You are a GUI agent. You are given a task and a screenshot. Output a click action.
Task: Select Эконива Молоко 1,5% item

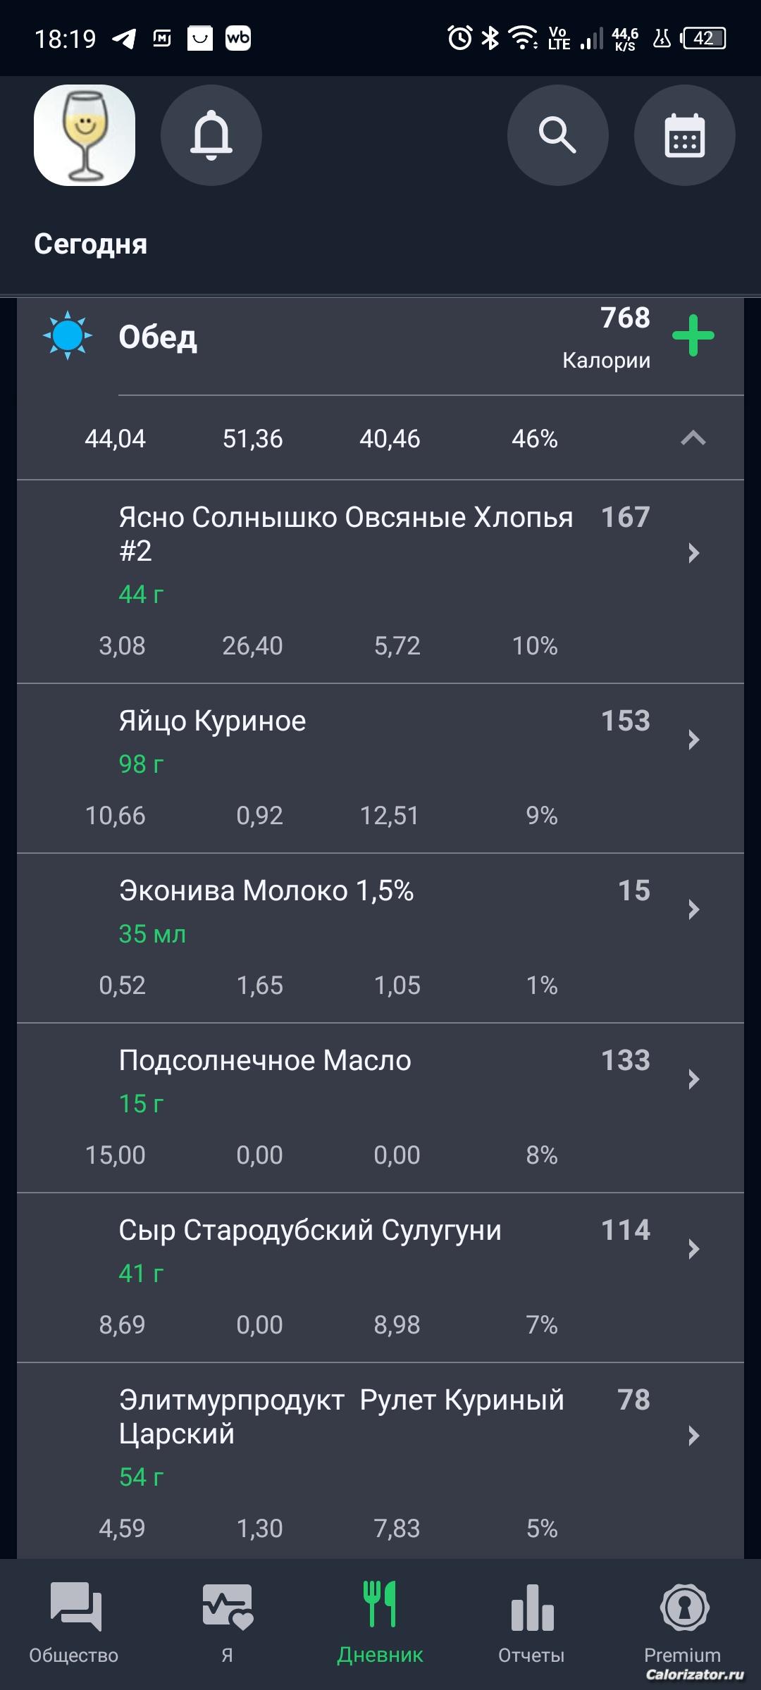[266, 891]
